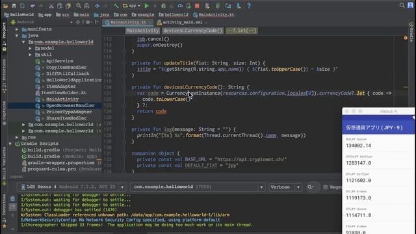Viewport: 416px width, 234px height.
Task: Click the src breadcrumb in navigation bar
Action: click(62, 14)
